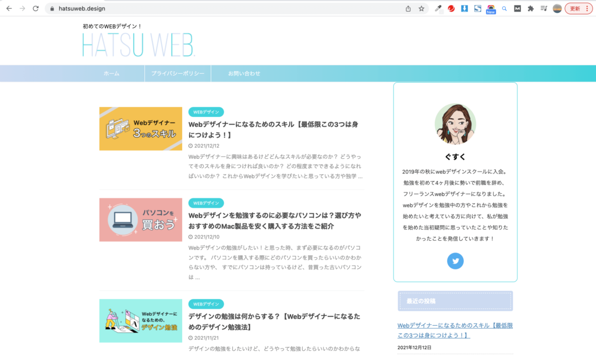Open the yellow 3つのスキル article thumbnail

pyautogui.click(x=141, y=129)
